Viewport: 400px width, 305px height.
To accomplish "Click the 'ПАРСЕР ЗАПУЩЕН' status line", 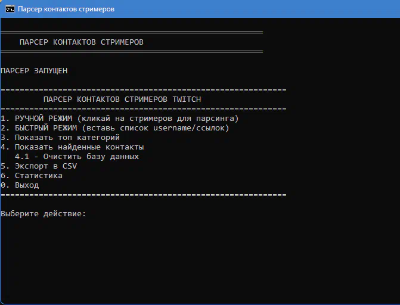I will (34, 71).
